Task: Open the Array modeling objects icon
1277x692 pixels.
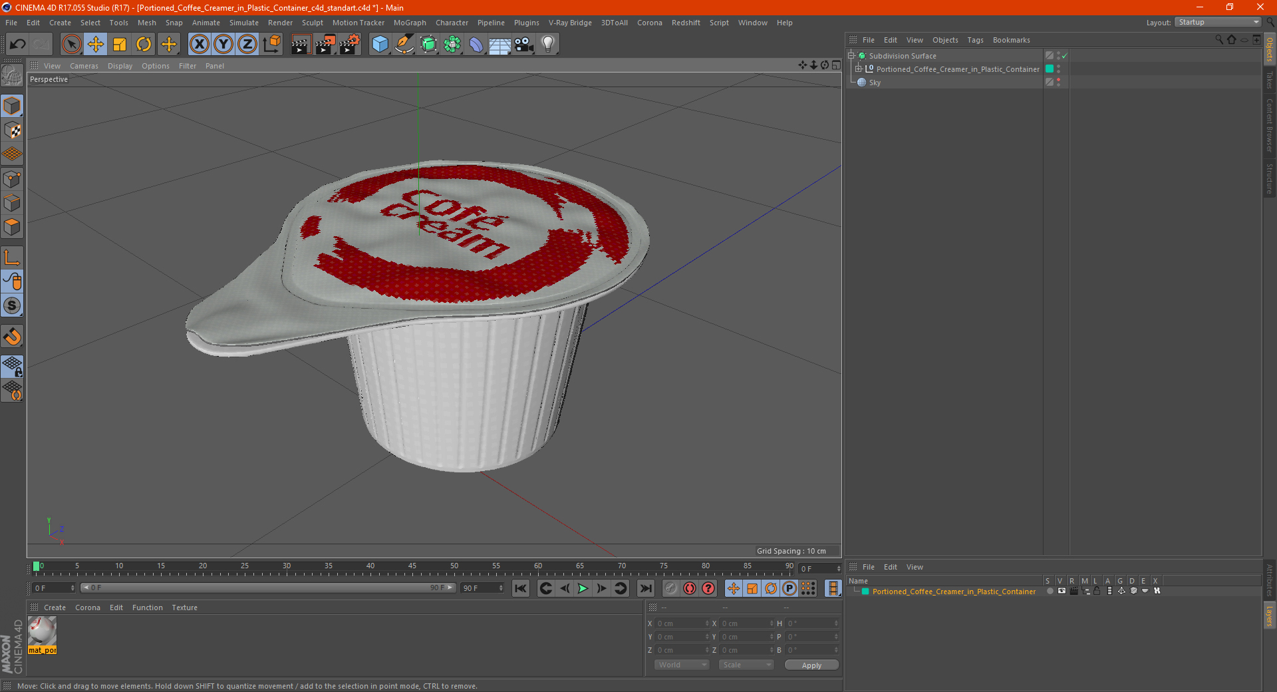Action: pyautogui.click(x=452, y=45)
